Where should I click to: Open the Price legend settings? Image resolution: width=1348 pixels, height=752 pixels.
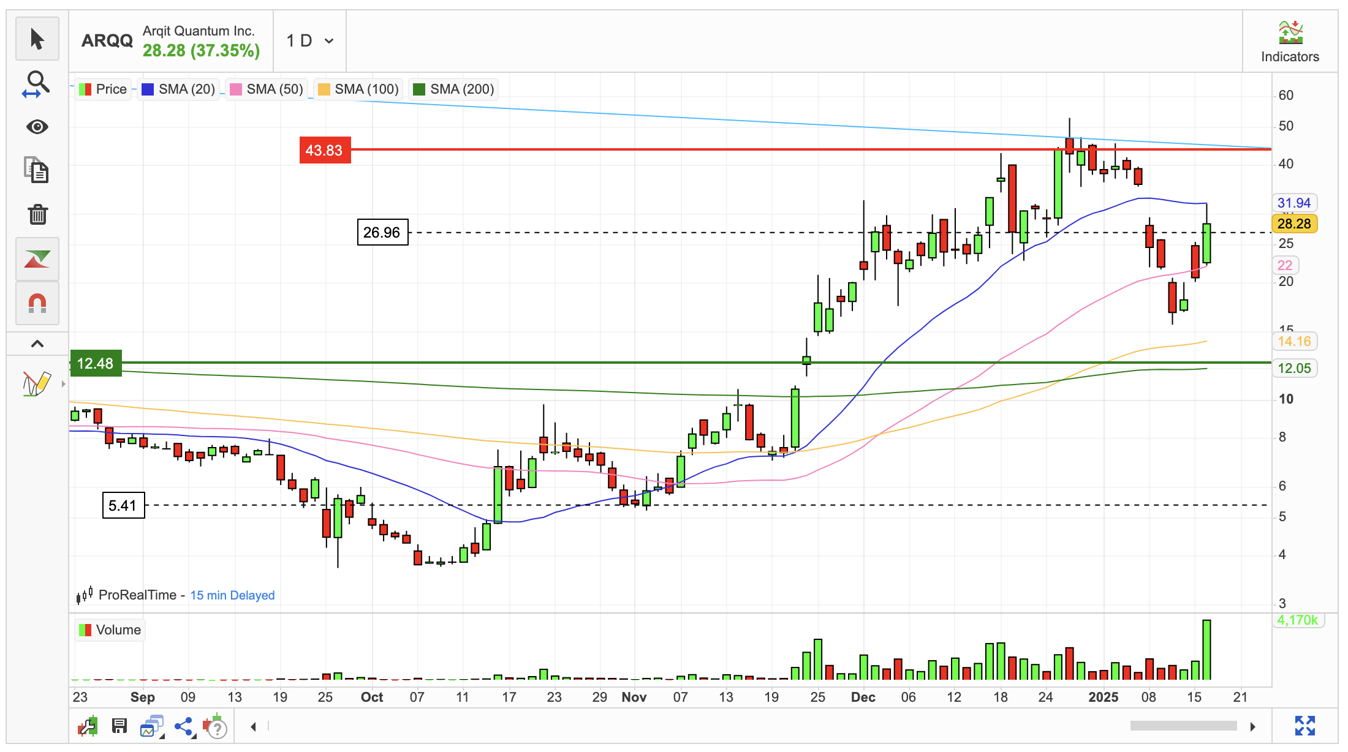[103, 89]
